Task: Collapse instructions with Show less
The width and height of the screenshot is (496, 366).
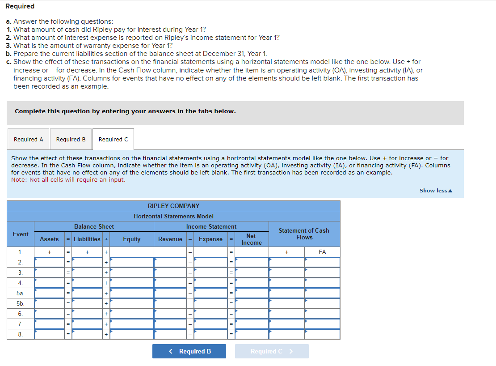Action: tap(436, 191)
